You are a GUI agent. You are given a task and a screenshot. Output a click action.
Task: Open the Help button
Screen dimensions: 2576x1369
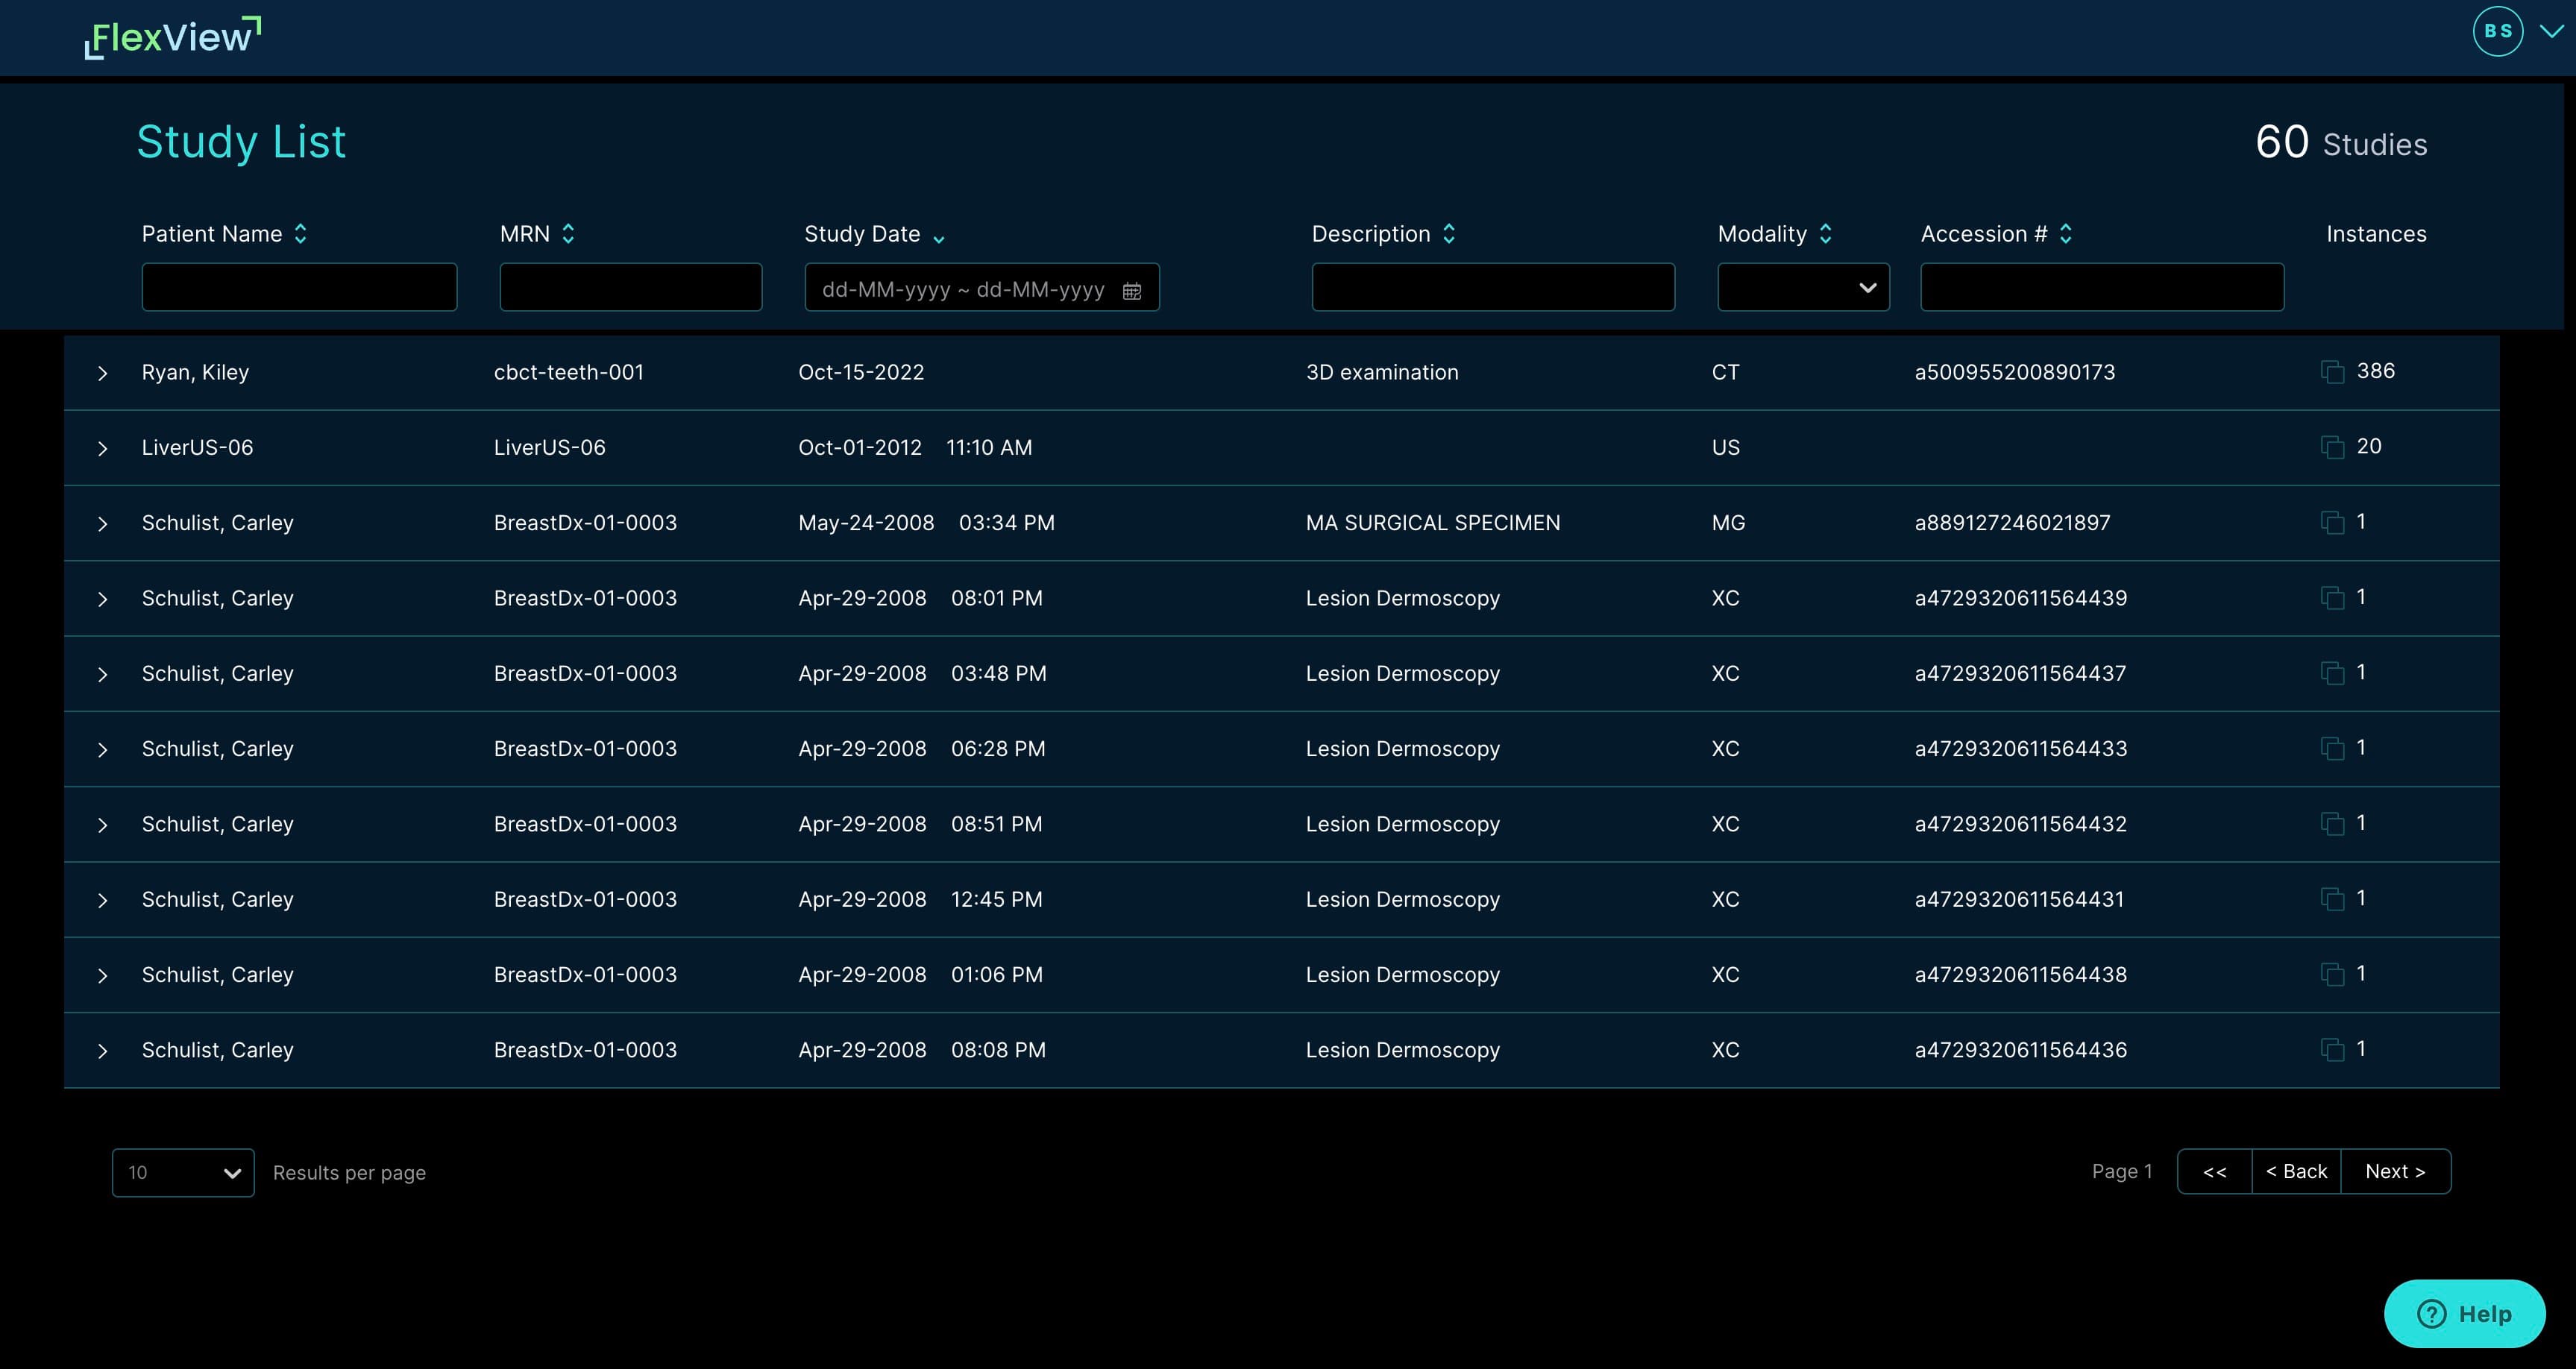coord(2464,1313)
